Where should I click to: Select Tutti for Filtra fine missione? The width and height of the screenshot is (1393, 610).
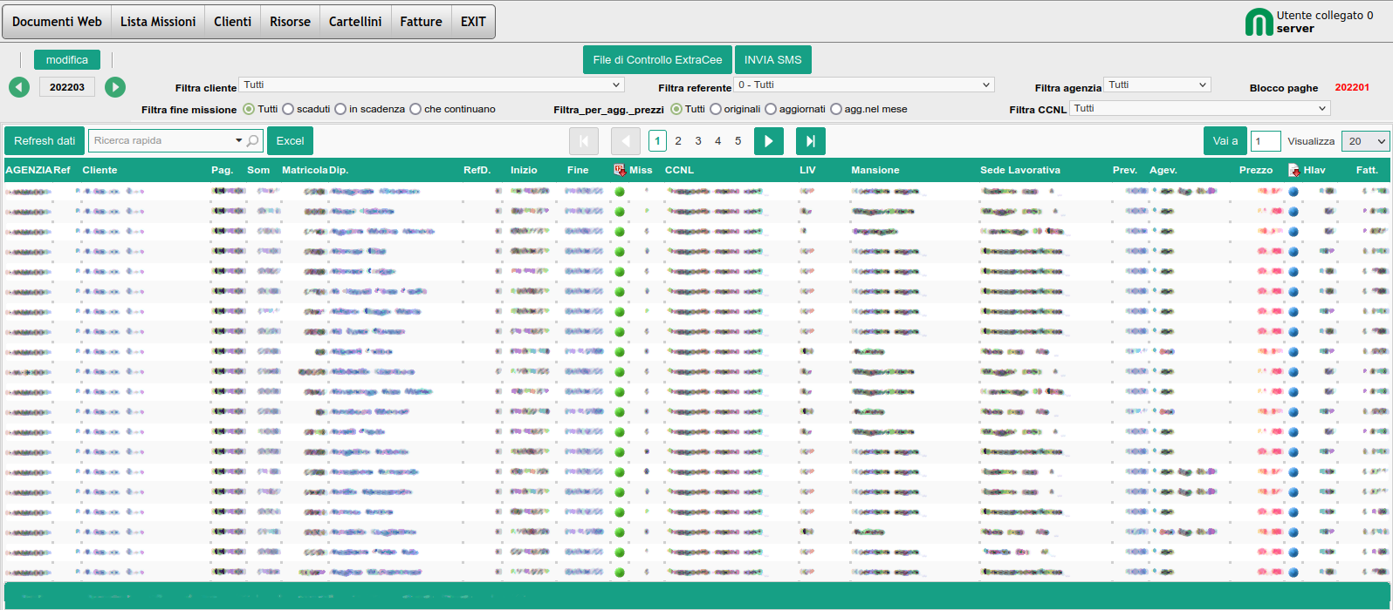[x=249, y=109]
